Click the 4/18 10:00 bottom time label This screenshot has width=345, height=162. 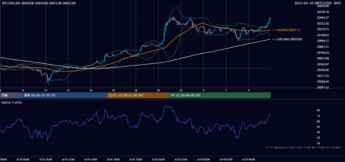pyautogui.click(x=46, y=160)
